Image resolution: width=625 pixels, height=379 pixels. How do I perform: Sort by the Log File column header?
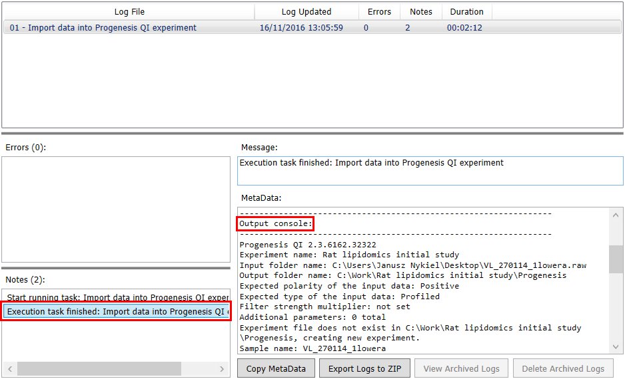point(129,12)
